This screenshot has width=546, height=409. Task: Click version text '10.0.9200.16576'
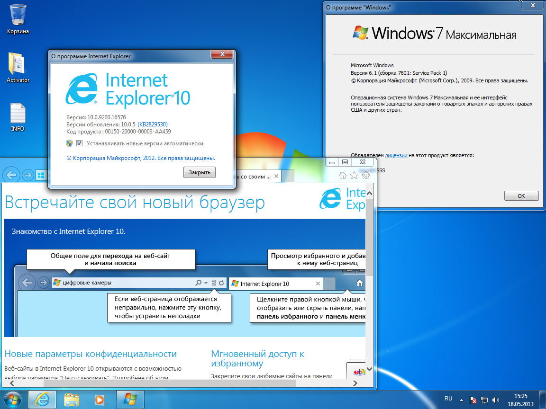pyautogui.click(x=106, y=117)
